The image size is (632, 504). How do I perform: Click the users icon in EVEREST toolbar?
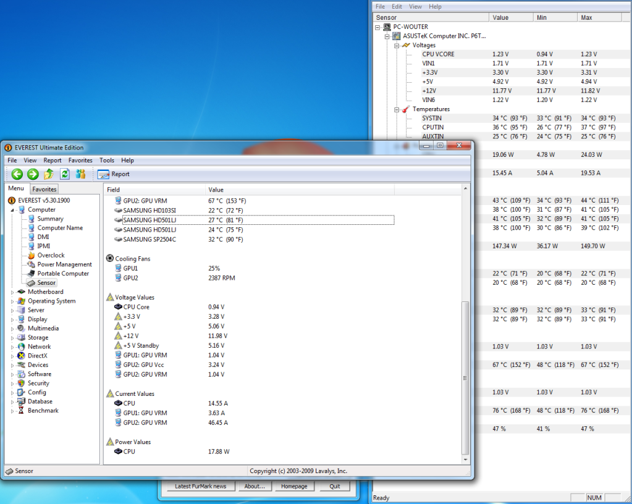(x=80, y=174)
